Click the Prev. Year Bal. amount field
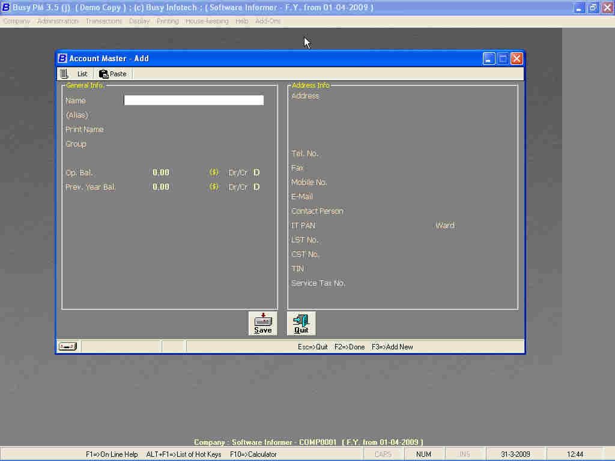 point(161,187)
